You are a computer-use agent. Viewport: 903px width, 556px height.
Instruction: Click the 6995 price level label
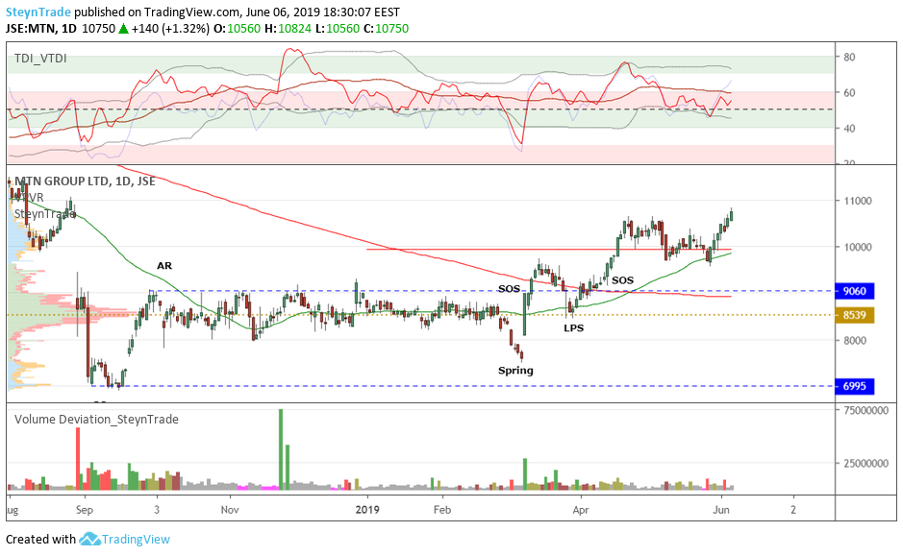click(x=855, y=386)
